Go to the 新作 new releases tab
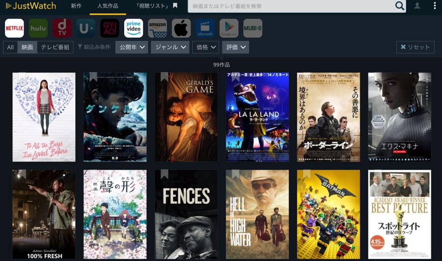The image size is (442, 261). pyautogui.click(x=76, y=6)
